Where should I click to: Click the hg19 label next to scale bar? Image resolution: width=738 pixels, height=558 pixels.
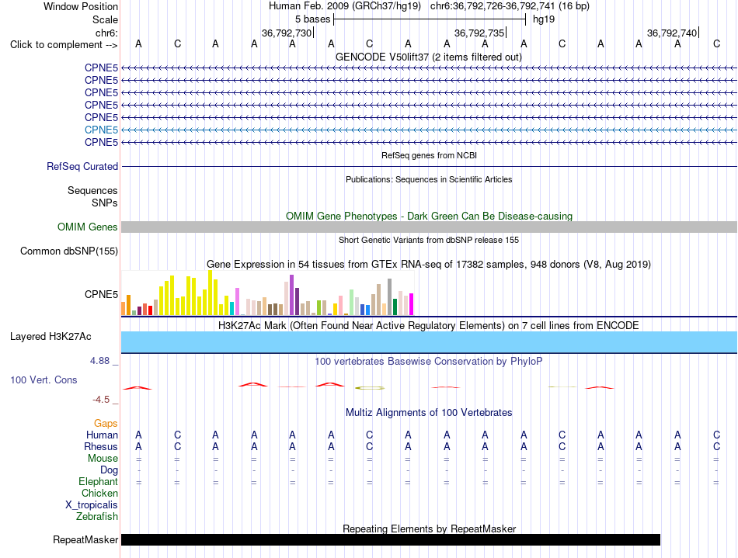[544, 19]
